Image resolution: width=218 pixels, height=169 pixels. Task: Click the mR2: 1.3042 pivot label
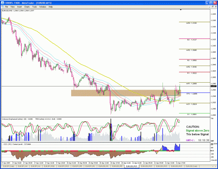[x=191, y=67]
